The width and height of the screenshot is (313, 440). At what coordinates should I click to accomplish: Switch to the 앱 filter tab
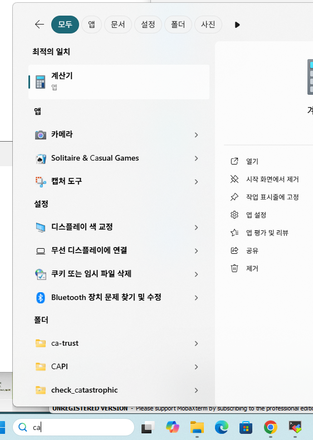(x=92, y=25)
